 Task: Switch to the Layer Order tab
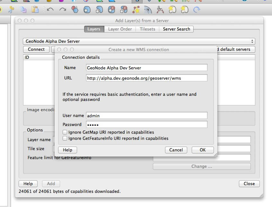[x=120, y=29]
